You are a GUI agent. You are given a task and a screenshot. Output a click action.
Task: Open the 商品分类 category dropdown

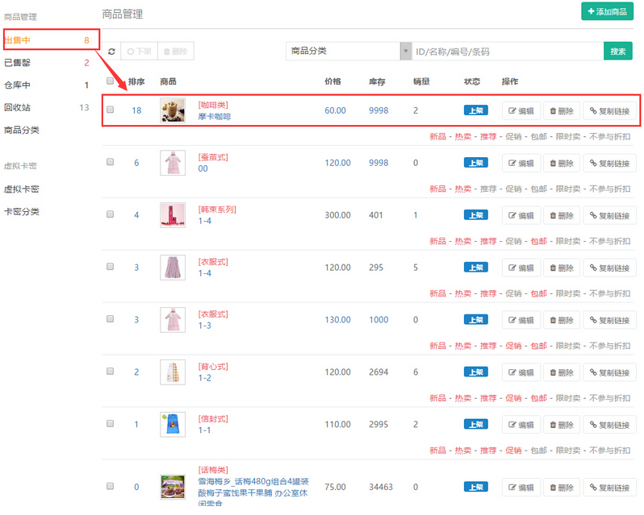(349, 52)
